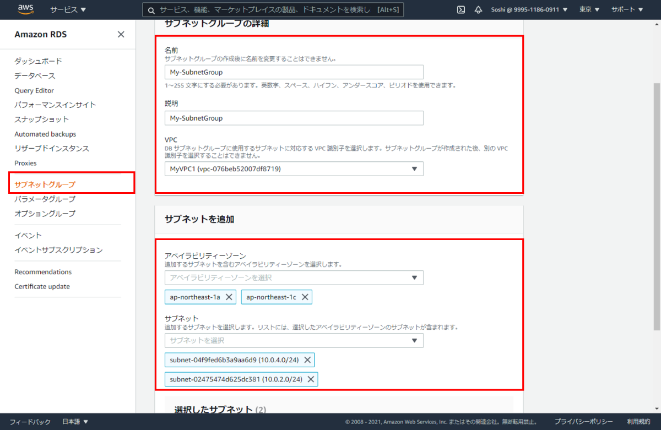This screenshot has height=430, width=661.
Task: Go to ダッシュボード in sidebar
Action: point(38,61)
